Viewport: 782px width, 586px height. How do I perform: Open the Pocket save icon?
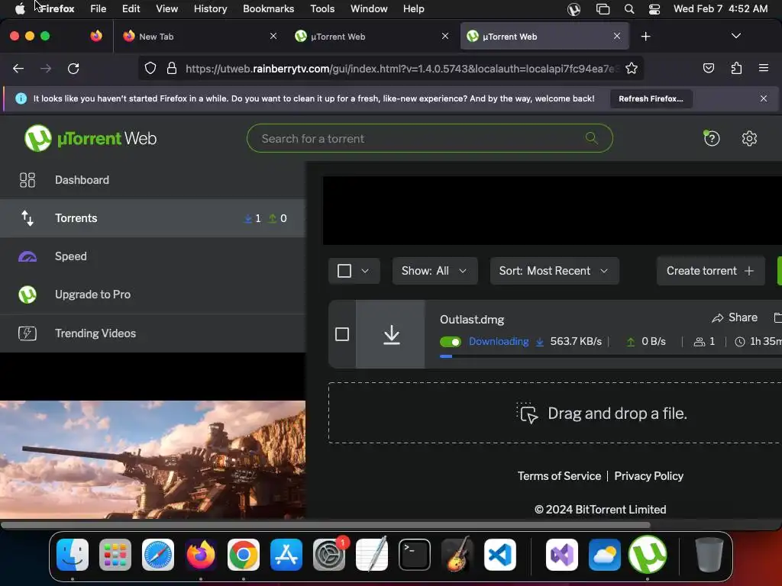coord(708,68)
